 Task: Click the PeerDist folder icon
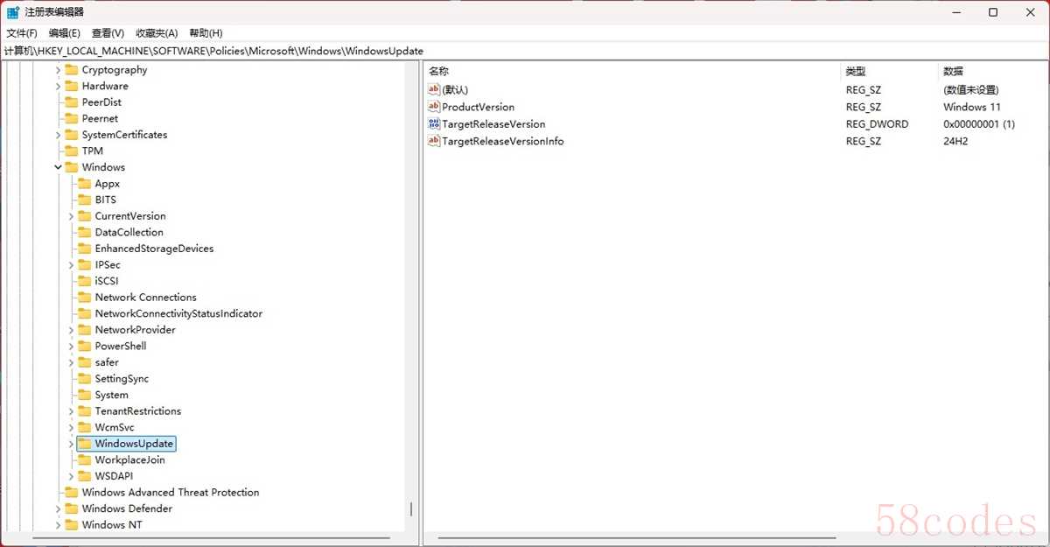coord(71,102)
